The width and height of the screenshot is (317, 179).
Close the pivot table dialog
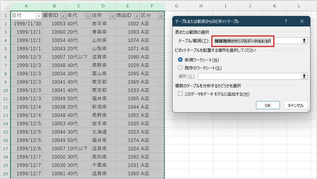pos(302,21)
